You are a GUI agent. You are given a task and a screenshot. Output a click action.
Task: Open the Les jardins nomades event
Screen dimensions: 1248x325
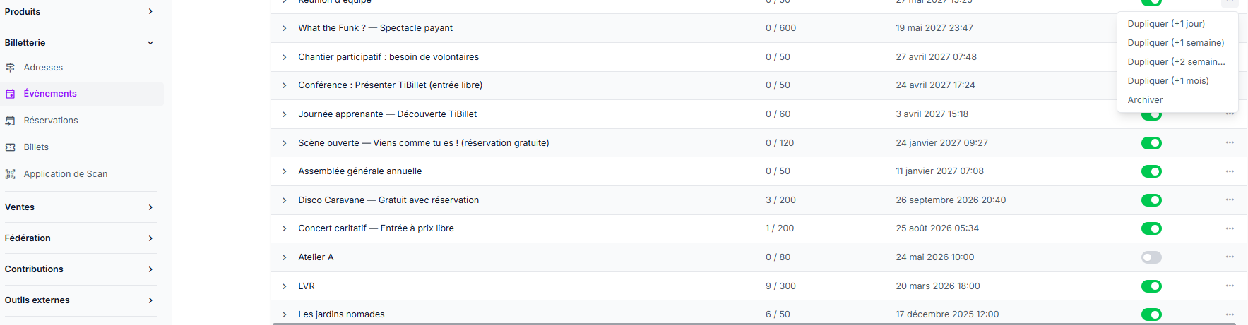(x=341, y=314)
